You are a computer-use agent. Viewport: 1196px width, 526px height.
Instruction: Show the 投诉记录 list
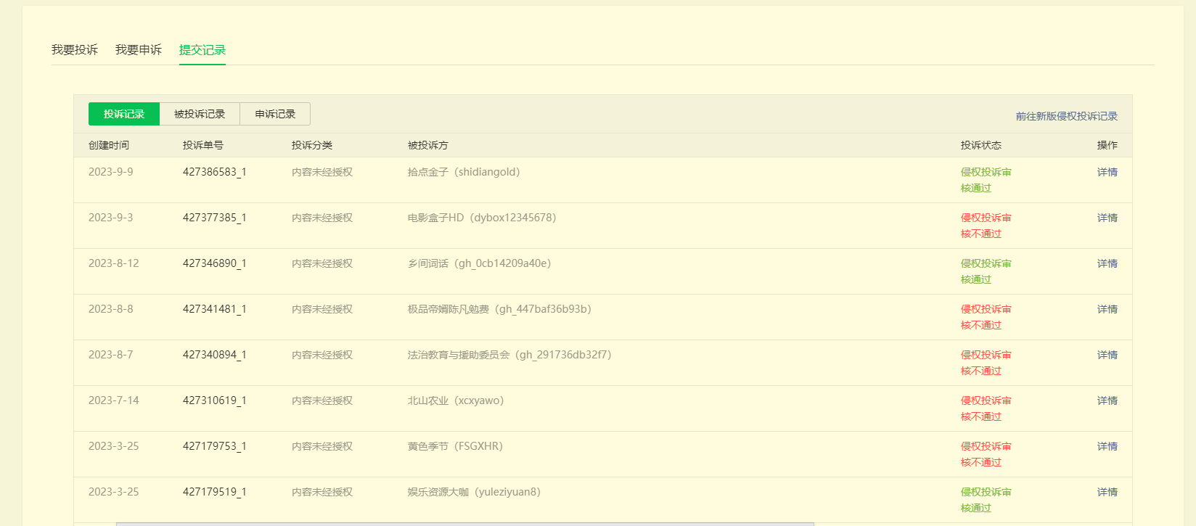(124, 114)
